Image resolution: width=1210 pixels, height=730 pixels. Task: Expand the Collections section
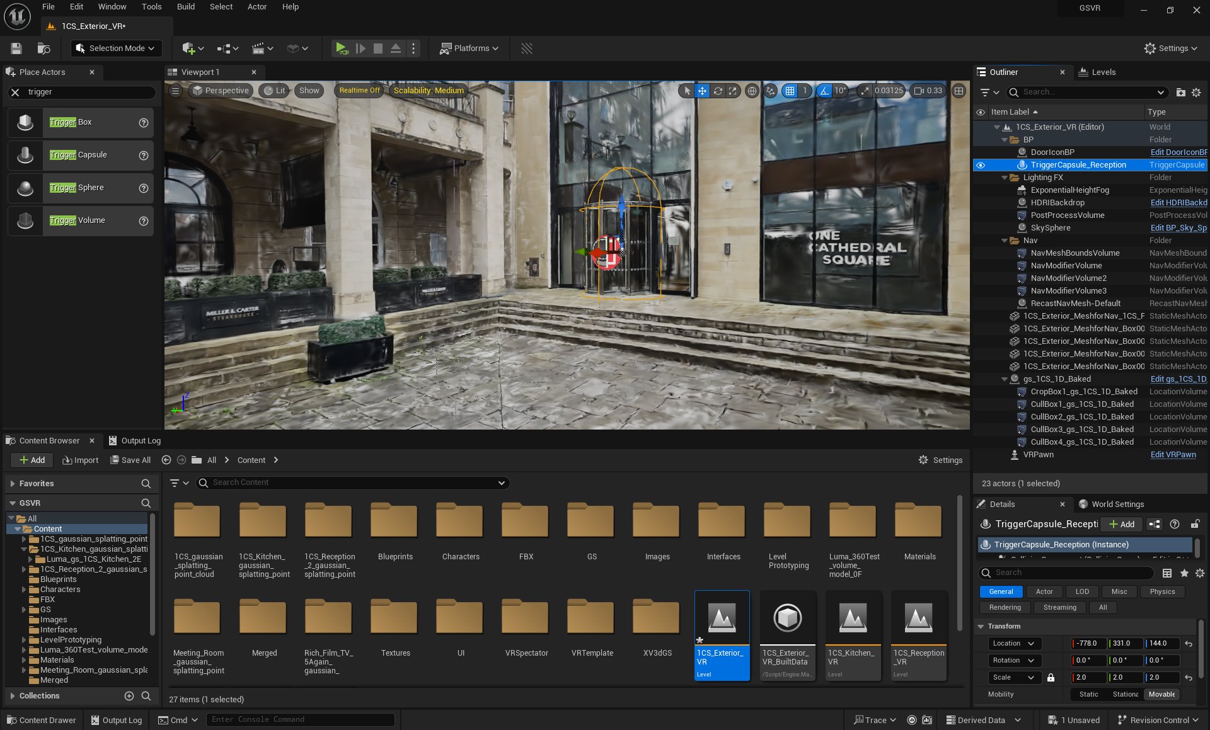coord(13,696)
